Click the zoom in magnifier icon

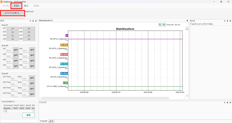160,25
